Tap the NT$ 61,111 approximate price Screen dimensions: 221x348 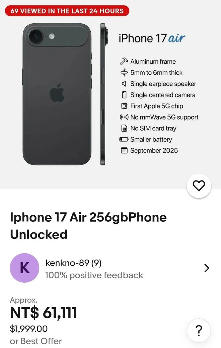(x=44, y=313)
